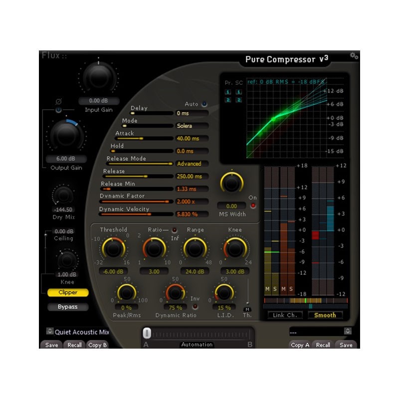This screenshot has width=399, height=399.
Task: Click the Output Gain 6.00 dB field
Action: click(x=66, y=159)
